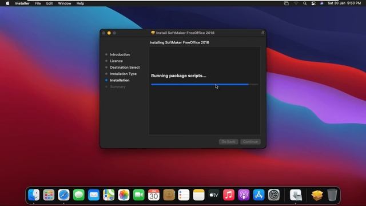The image size is (366, 206).
Task: Click the Installer disk icon in dock
Action: 296,195
